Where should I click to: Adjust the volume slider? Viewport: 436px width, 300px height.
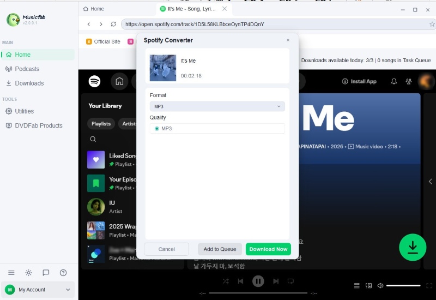click(403, 285)
